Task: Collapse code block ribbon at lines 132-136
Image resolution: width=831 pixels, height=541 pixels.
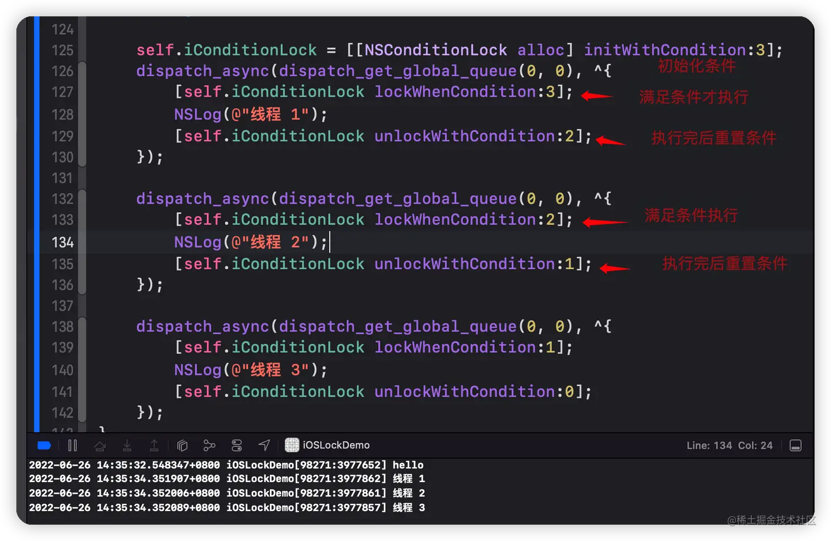Action: [x=82, y=242]
